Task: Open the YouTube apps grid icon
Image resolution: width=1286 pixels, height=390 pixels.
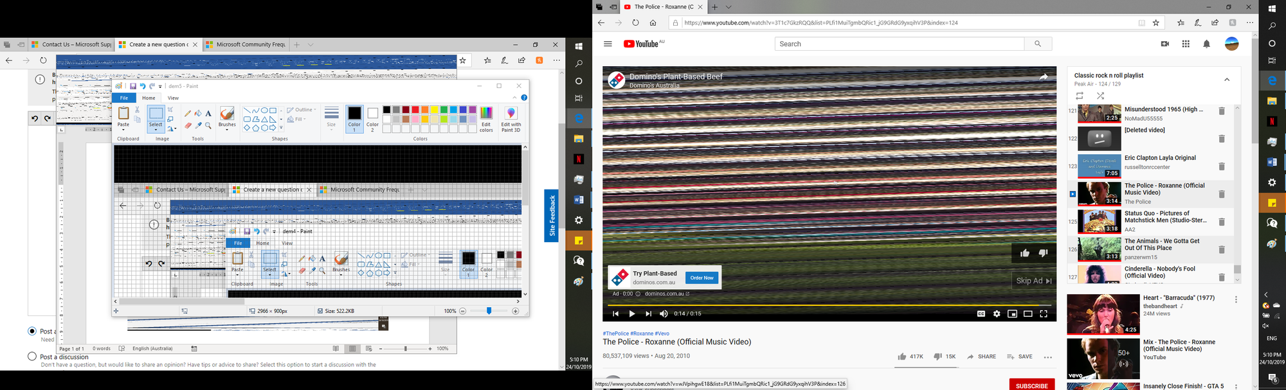Action: (1186, 44)
